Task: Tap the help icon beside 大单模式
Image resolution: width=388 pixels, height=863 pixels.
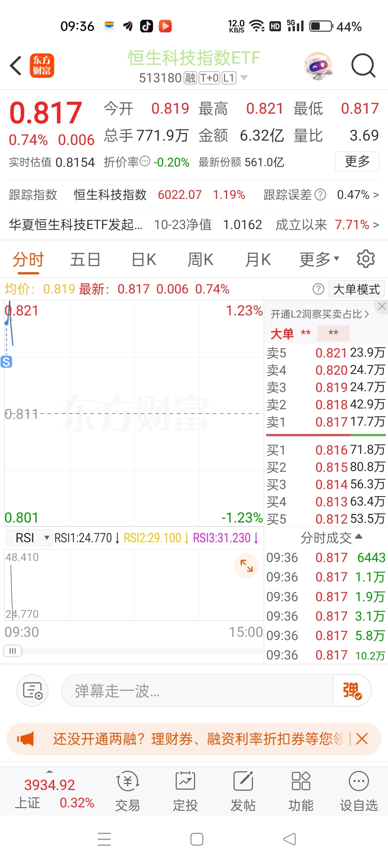Action: coord(318,289)
